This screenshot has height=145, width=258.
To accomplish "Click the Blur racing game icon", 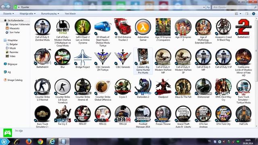I will [63, 57].
